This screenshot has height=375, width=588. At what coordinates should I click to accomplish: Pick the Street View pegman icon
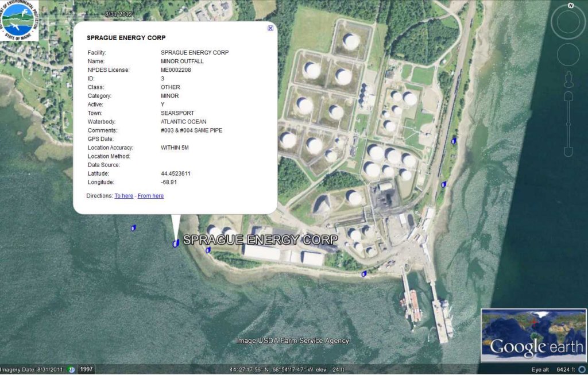click(x=568, y=79)
